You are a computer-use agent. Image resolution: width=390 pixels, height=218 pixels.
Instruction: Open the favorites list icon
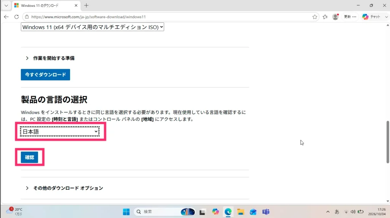325,17
